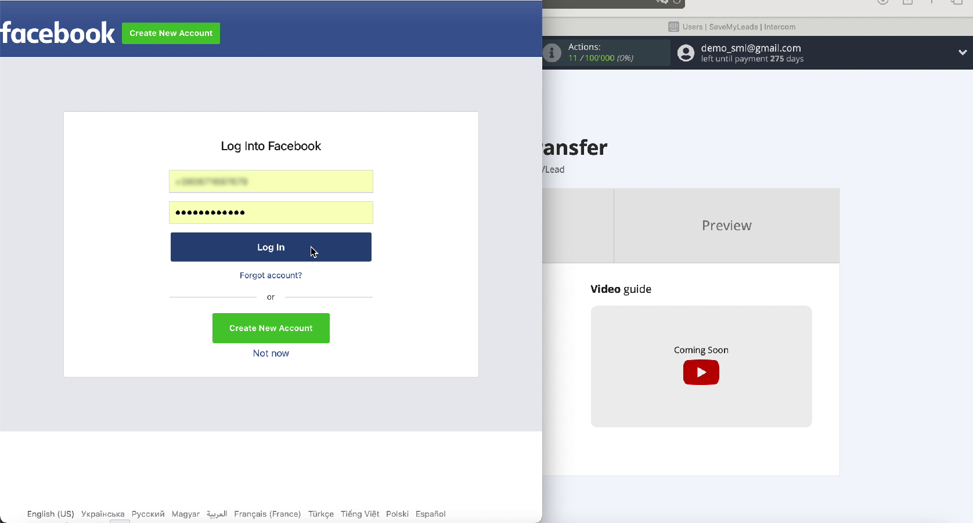This screenshot has height=523, width=973.
Task: Click the demo_sml@gmail.com account email
Action: [x=751, y=48]
